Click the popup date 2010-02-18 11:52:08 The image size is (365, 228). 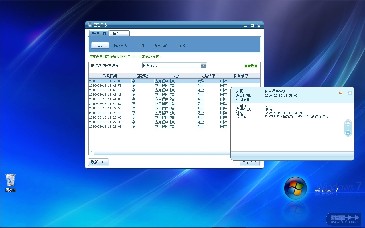pyautogui.click(x=281, y=95)
